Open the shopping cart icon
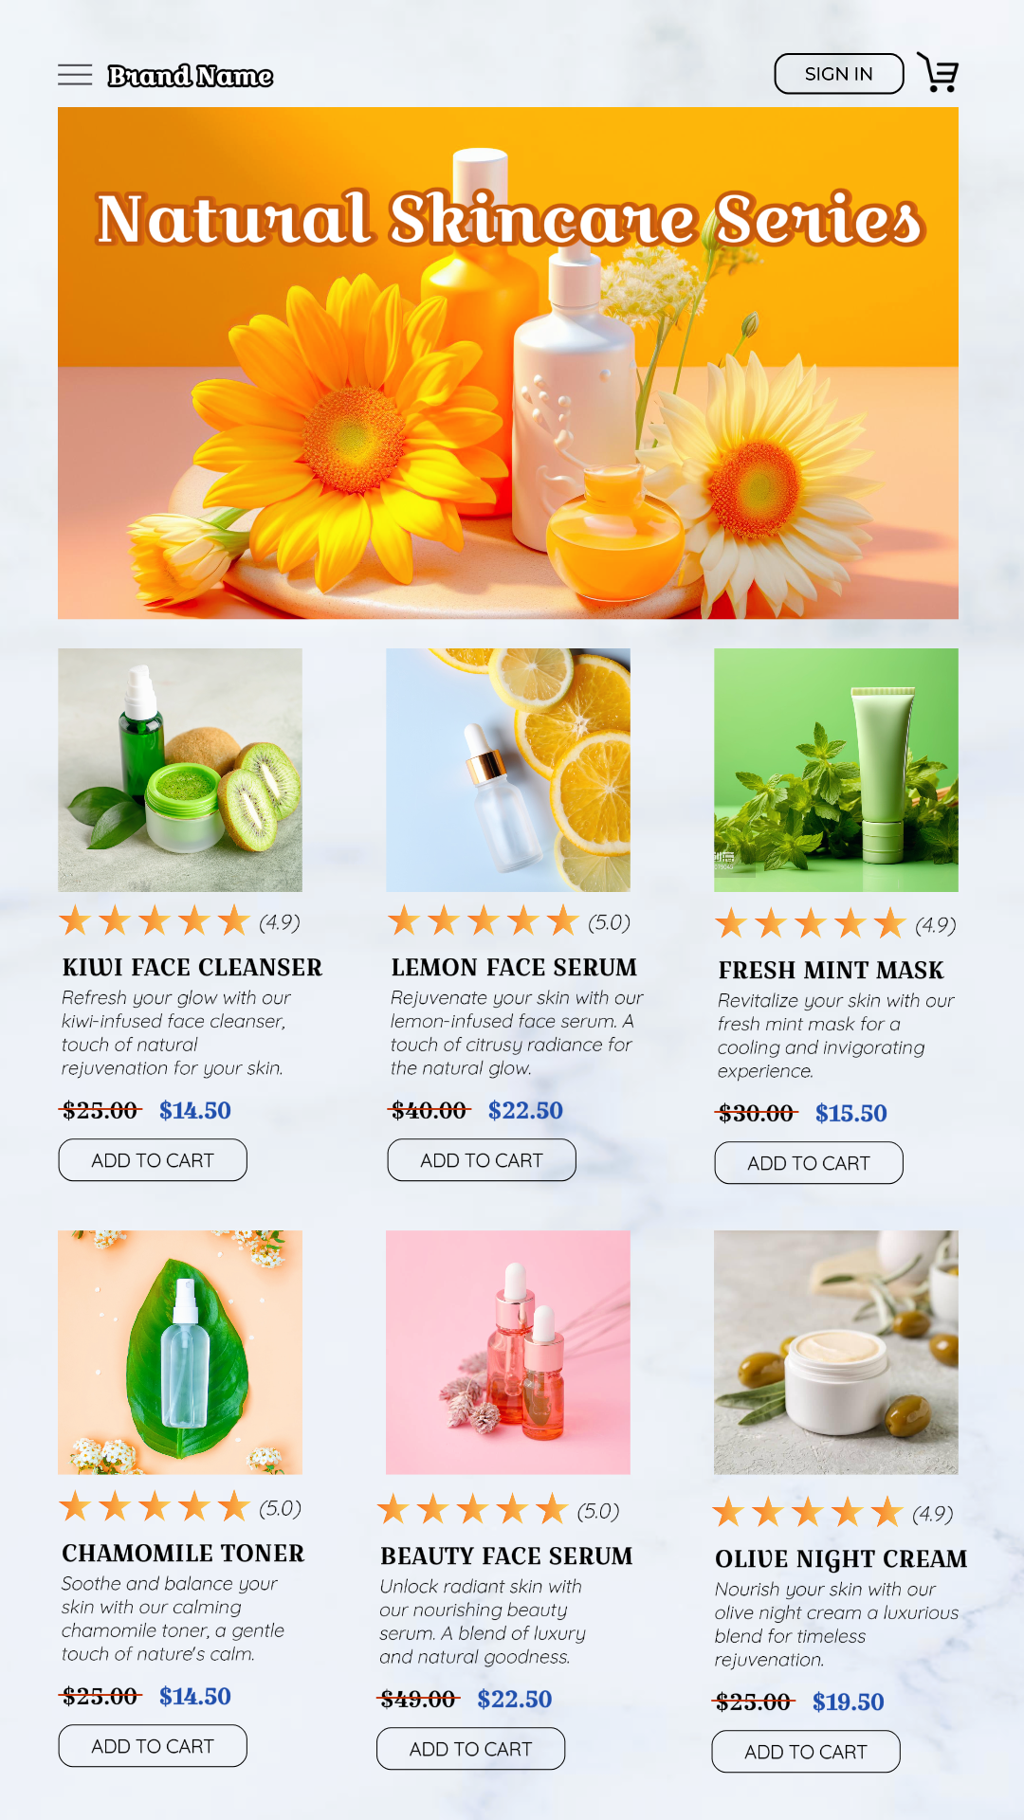Image resolution: width=1024 pixels, height=1820 pixels. (939, 73)
